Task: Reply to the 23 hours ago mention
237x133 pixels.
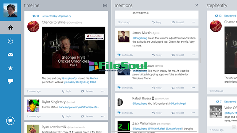Action: pos(157,22)
